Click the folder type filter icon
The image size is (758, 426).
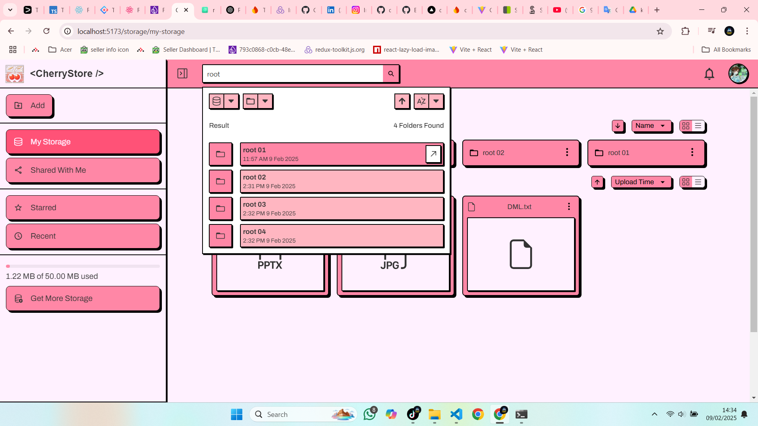point(250,101)
